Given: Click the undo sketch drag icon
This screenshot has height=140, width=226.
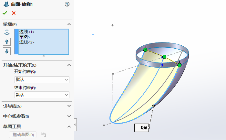Looking at the screenshot, I should coord(44,135).
